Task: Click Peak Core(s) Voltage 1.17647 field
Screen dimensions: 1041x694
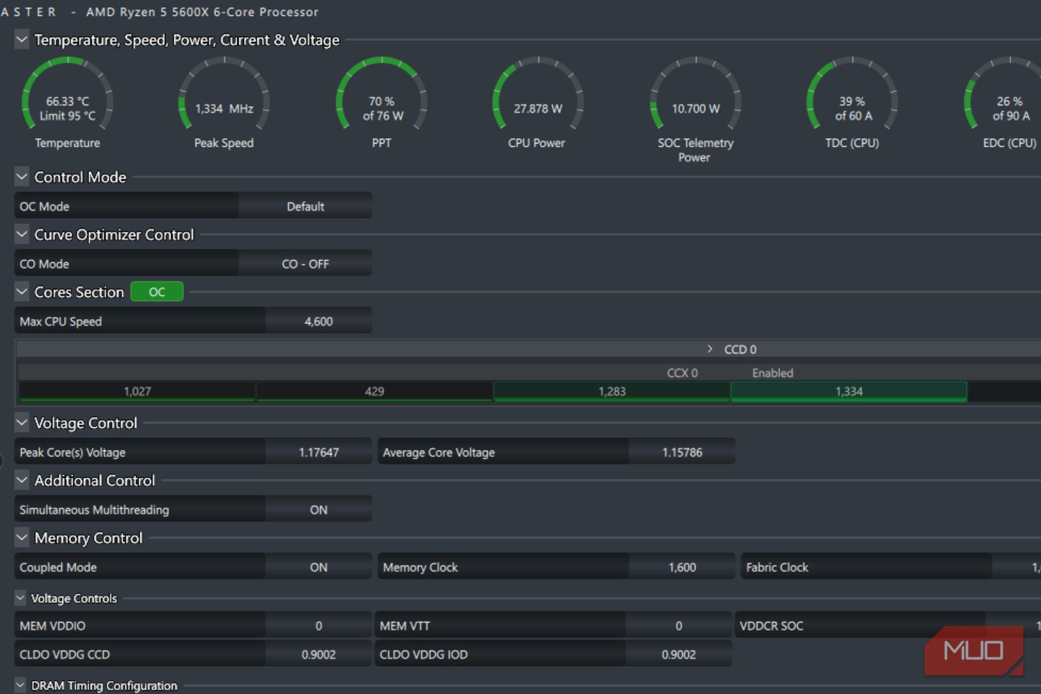Action: pyautogui.click(x=318, y=452)
